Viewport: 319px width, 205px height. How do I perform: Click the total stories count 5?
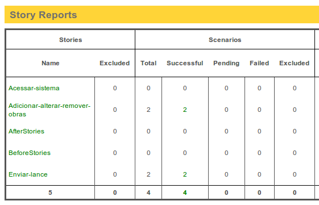click(50, 193)
